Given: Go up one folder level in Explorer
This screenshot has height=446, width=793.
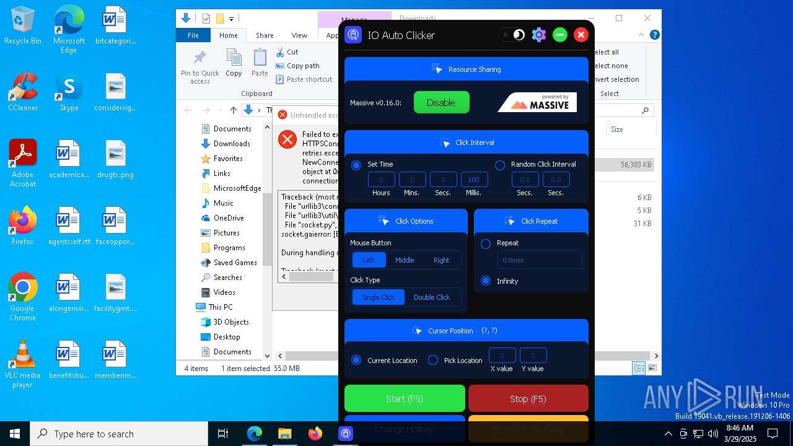Looking at the screenshot, I should pyautogui.click(x=234, y=110).
